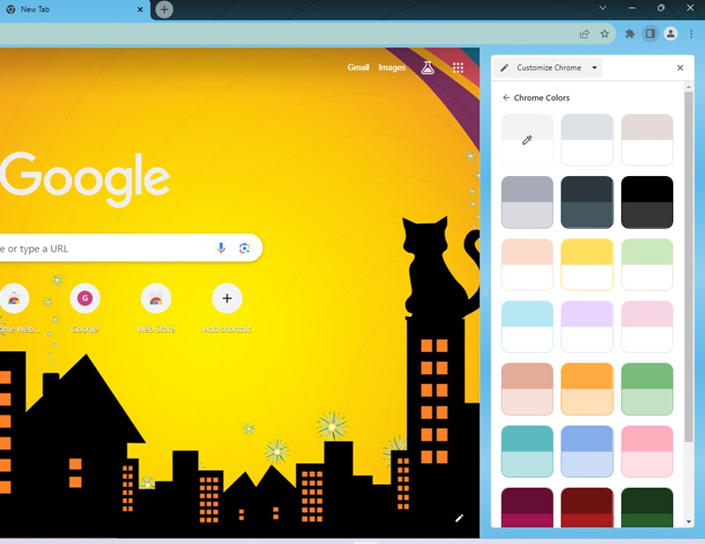Expand the Customize Chrome dropdown arrow
This screenshot has width=705, height=544.
[594, 68]
